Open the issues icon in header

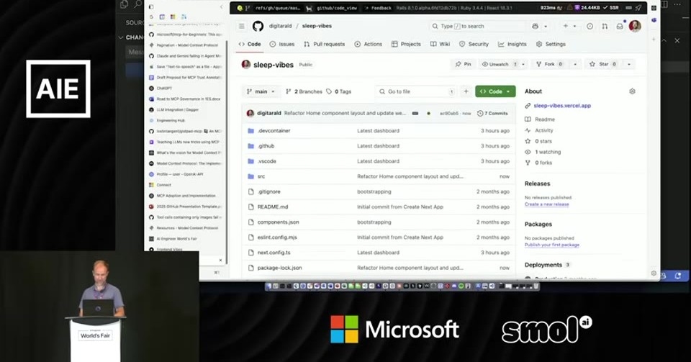coord(590,27)
